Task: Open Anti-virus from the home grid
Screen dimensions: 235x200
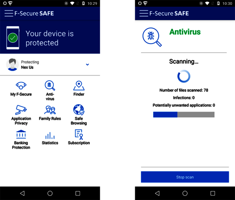Action: pyautogui.click(x=50, y=85)
